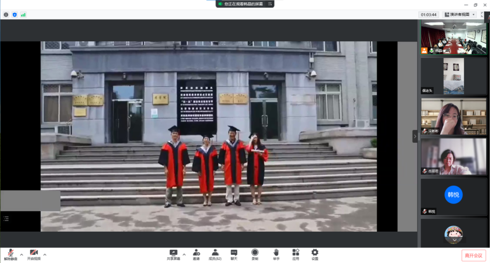Expand video options arrow beside camera

(x=44, y=254)
